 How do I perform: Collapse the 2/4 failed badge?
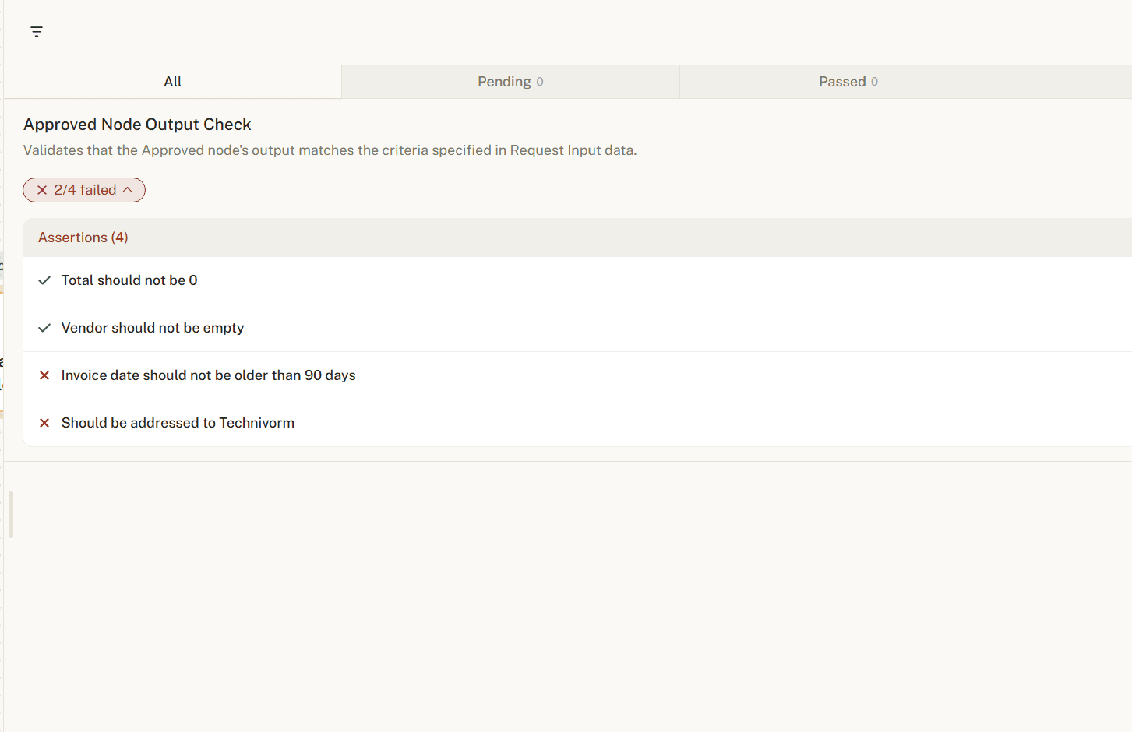click(84, 190)
